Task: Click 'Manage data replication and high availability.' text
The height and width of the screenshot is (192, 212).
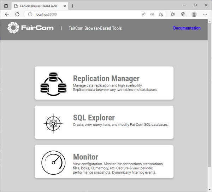Action: click(108, 85)
